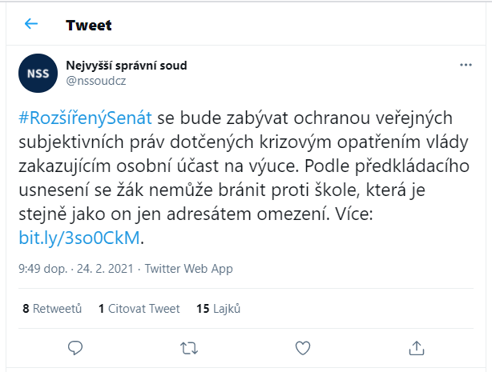Follow the bit.ly/3so0CkM link
The height and width of the screenshot is (372, 492).
pyautogui.click(x=79, y=238)
